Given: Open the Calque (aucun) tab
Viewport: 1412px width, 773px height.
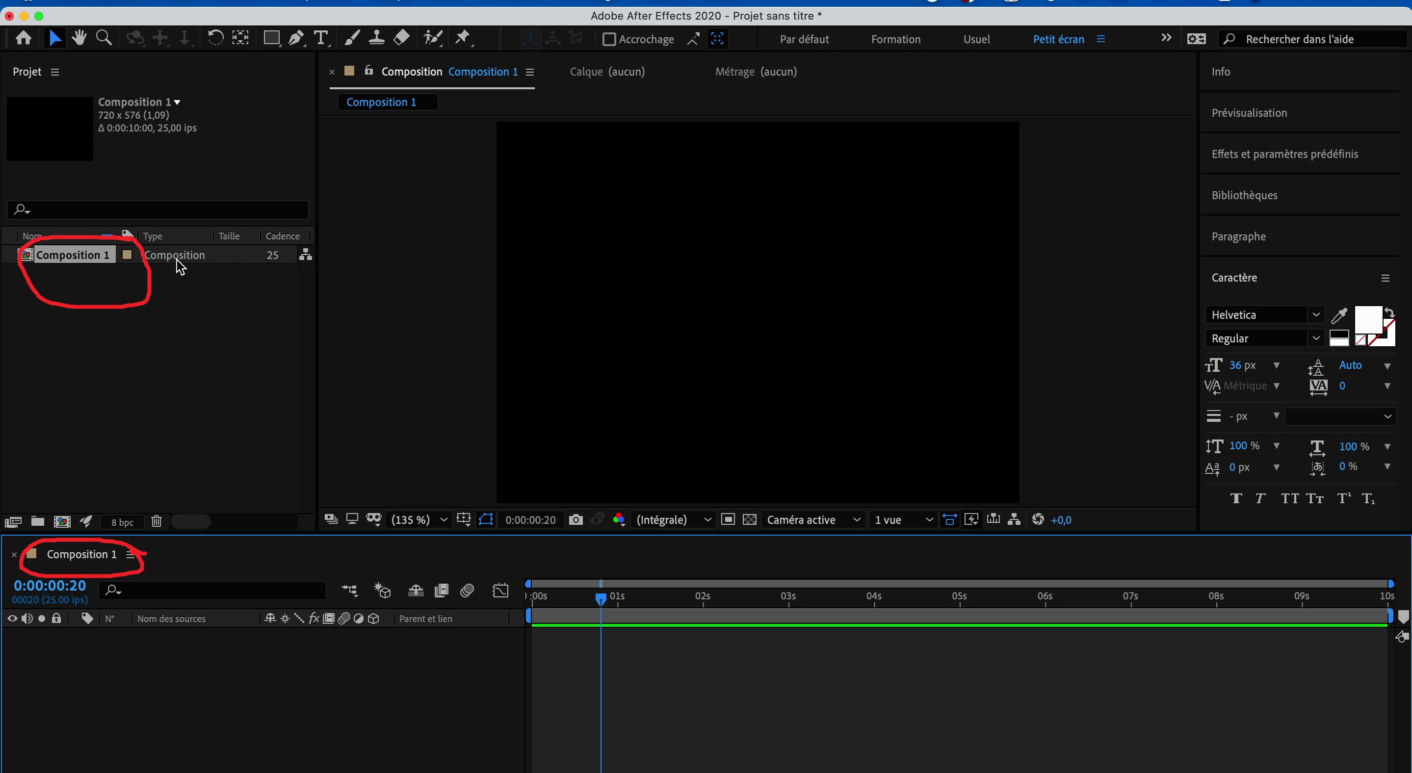Looking at the screenshot, I should (x=607, y=72).
